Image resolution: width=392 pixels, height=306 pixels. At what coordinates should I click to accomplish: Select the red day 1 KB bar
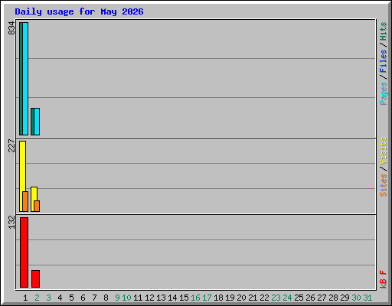click(x=24, y=252)
